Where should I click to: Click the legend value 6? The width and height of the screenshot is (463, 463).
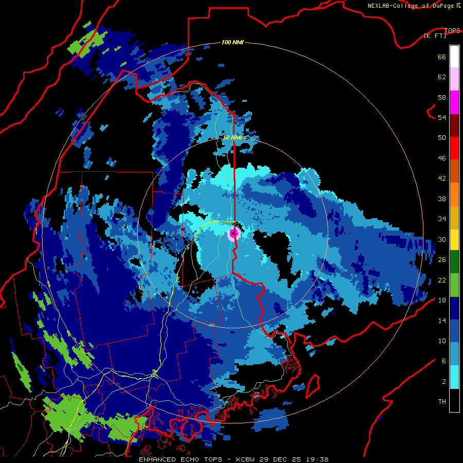pyautogui.click(x=443, y=361)
